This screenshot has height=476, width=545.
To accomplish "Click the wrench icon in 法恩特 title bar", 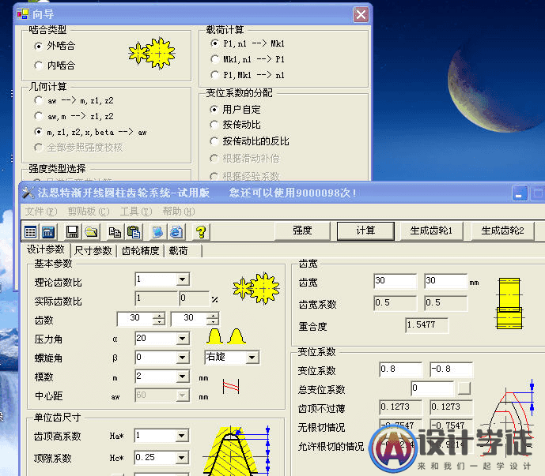I will (28, 192).
